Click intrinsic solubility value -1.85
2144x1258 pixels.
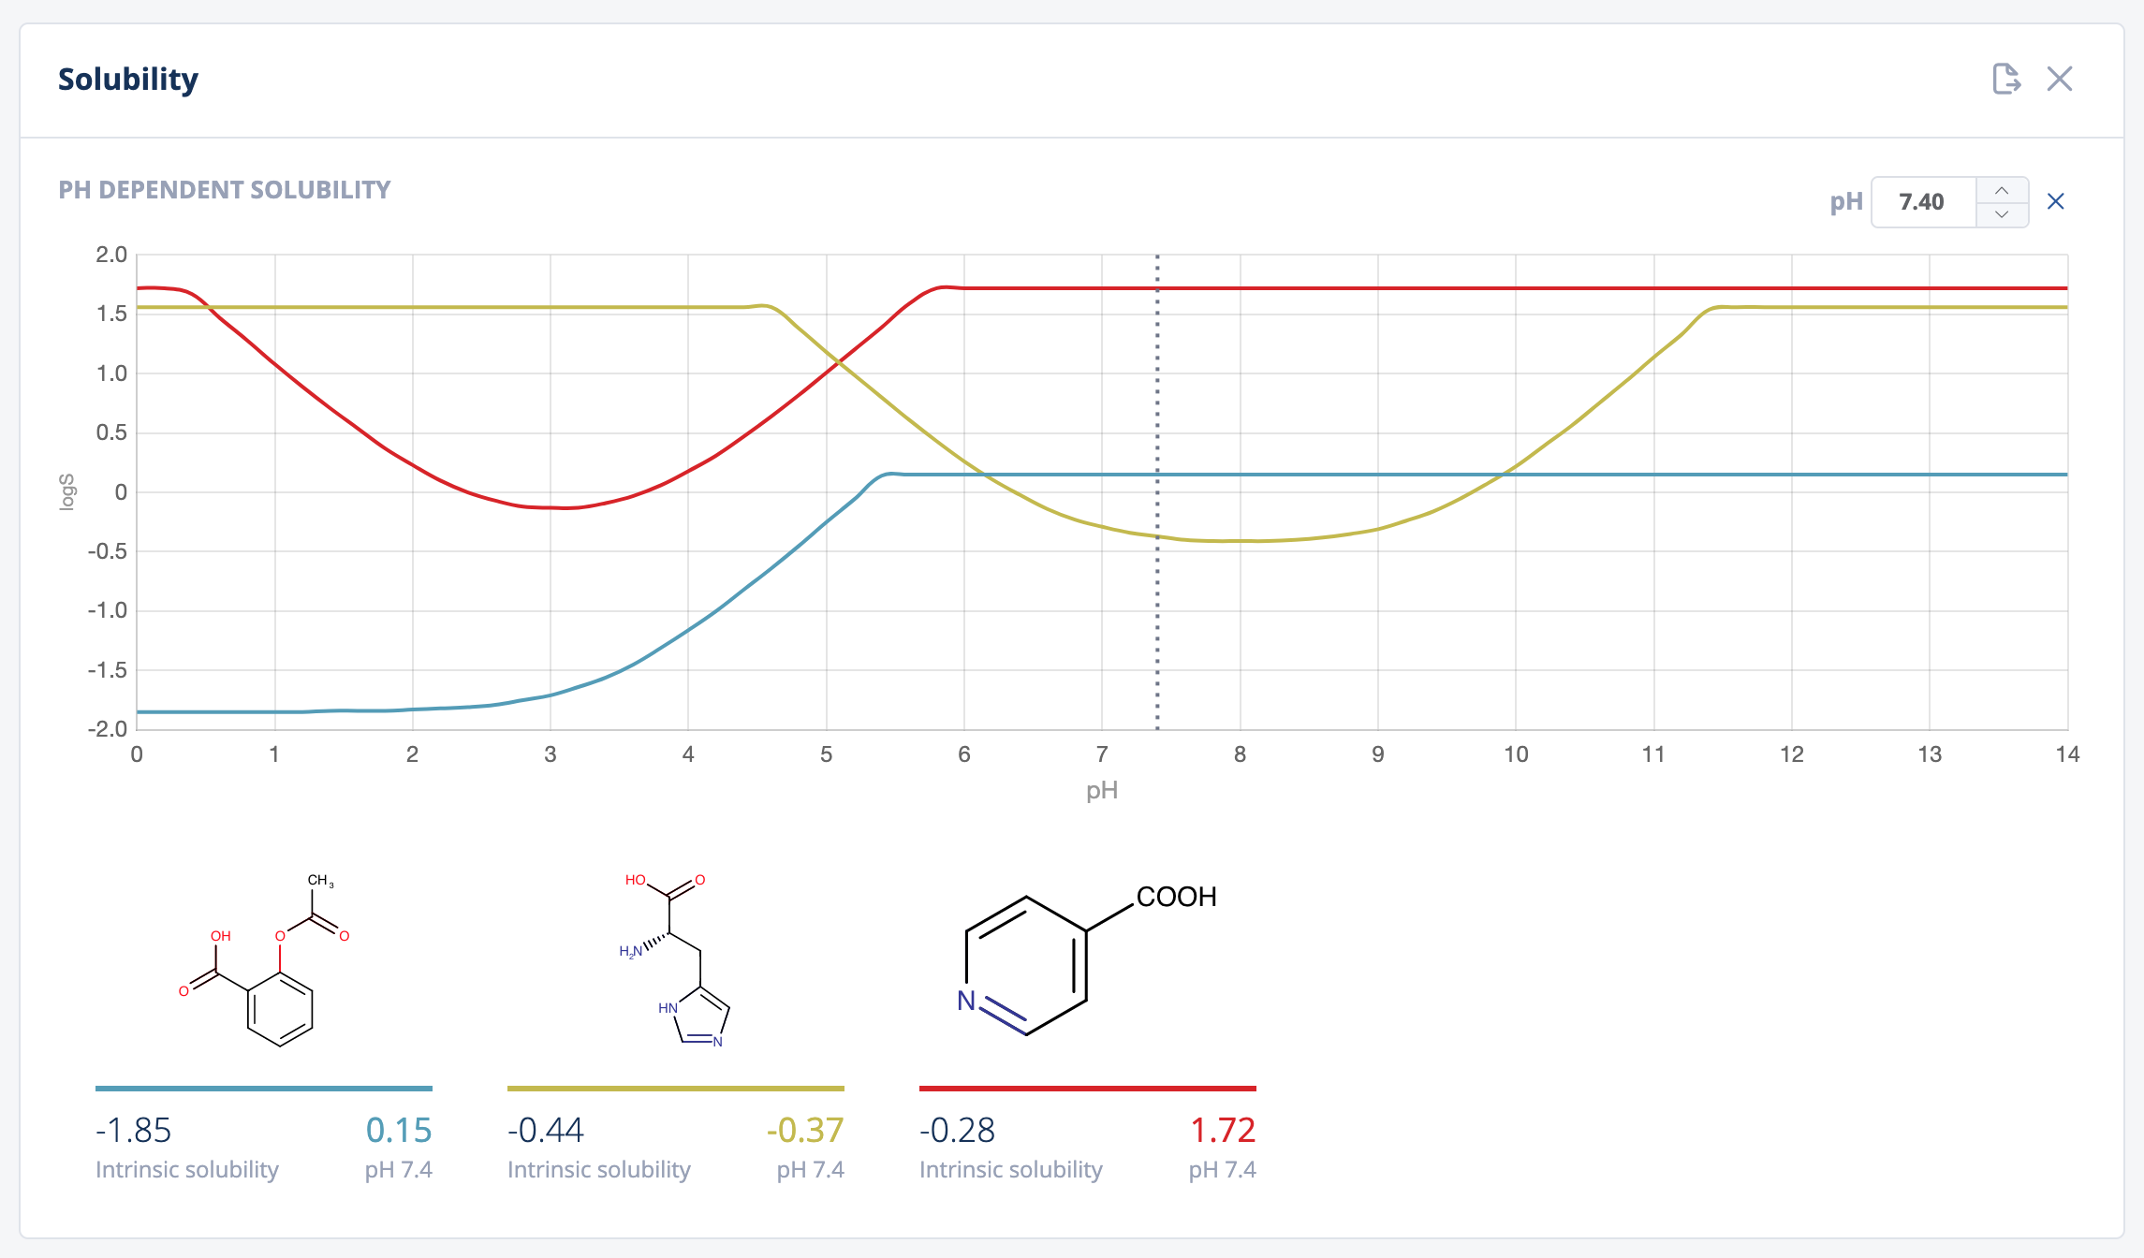point(133,1131)
